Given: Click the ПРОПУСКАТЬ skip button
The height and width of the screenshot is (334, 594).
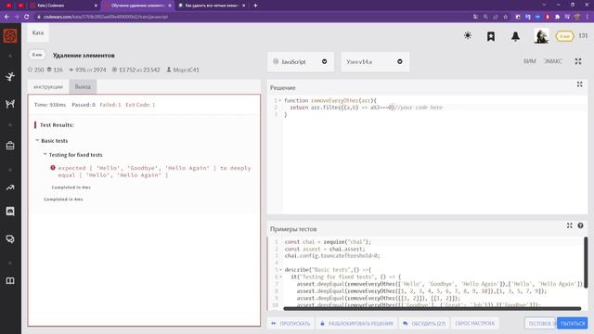Looking at the screenshot, I should 291,324.
